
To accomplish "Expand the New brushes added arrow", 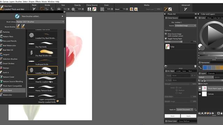I will [62, 16].
